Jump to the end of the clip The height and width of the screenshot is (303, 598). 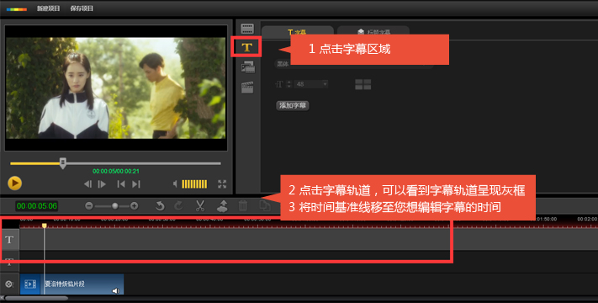pyautogui.click(x=136, y=184)
